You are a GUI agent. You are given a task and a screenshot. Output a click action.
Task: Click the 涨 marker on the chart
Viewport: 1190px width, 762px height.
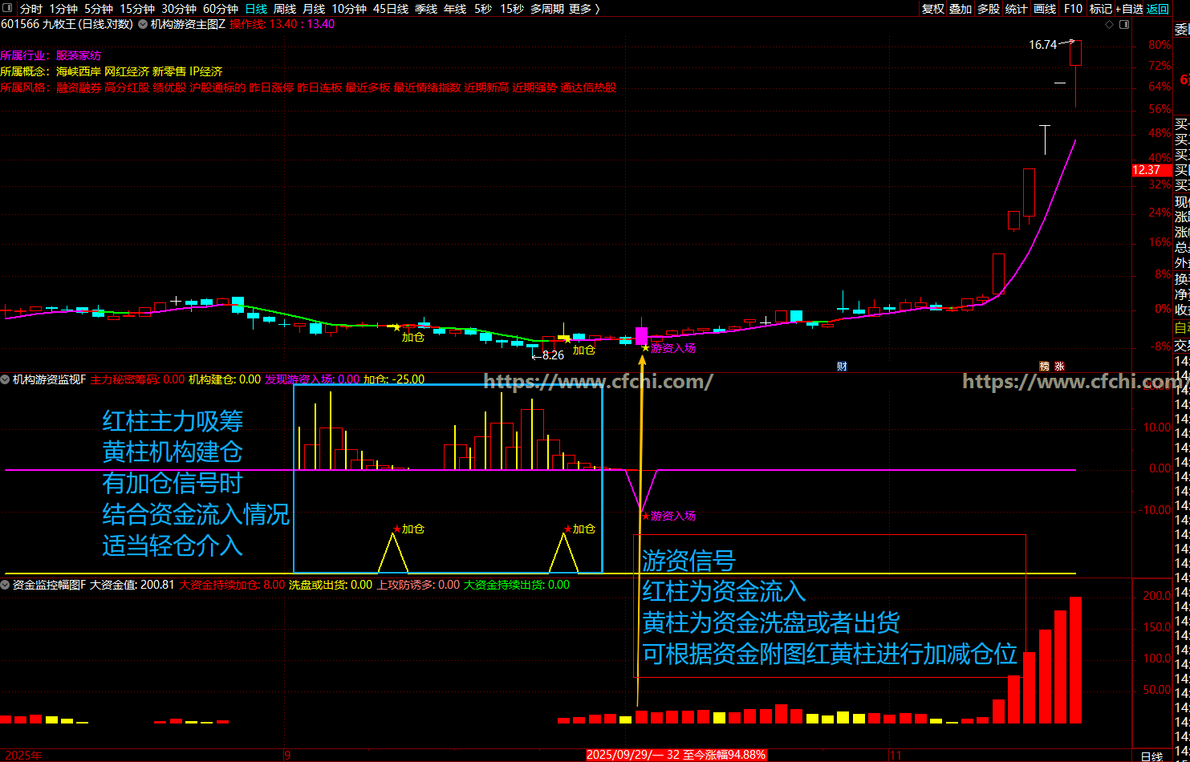[x=1059, y=366]
